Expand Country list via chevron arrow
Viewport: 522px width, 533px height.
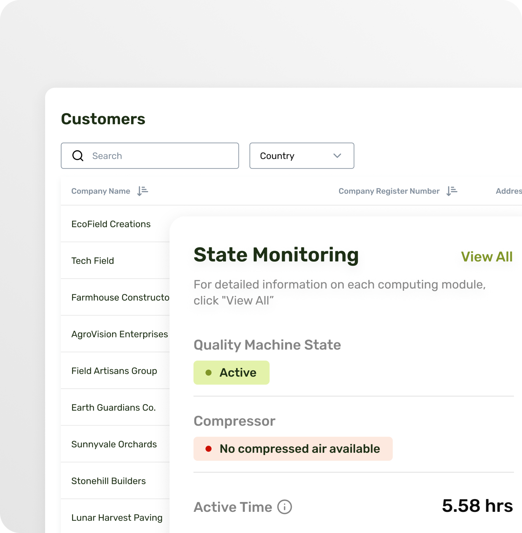point(337,156)
